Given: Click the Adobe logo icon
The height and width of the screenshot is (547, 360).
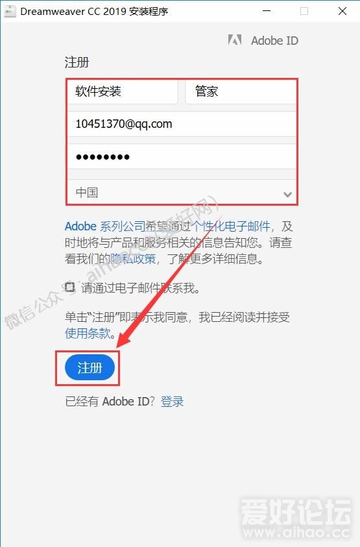Looking at the screenshot, I should 235,40.
